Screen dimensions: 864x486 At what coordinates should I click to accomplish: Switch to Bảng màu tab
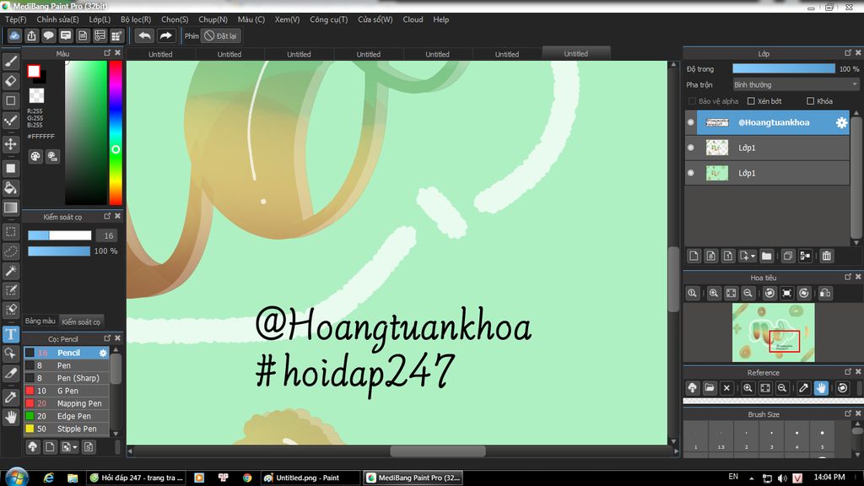pyautogui.click(x=40, y=321)
